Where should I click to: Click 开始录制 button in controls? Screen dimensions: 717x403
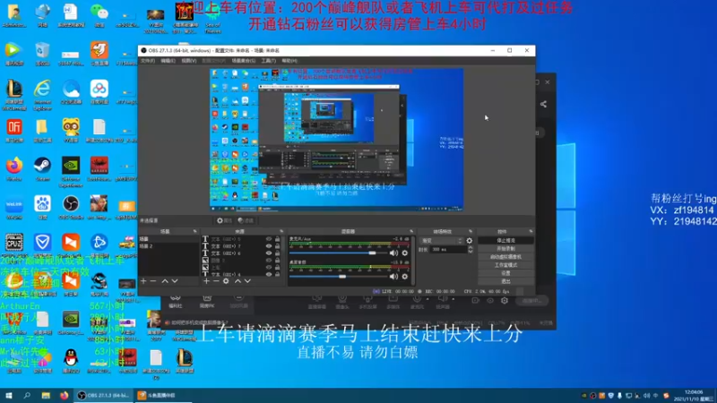[x=505, y=249]
